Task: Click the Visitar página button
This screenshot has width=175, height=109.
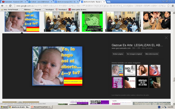Action: [118, 54]
